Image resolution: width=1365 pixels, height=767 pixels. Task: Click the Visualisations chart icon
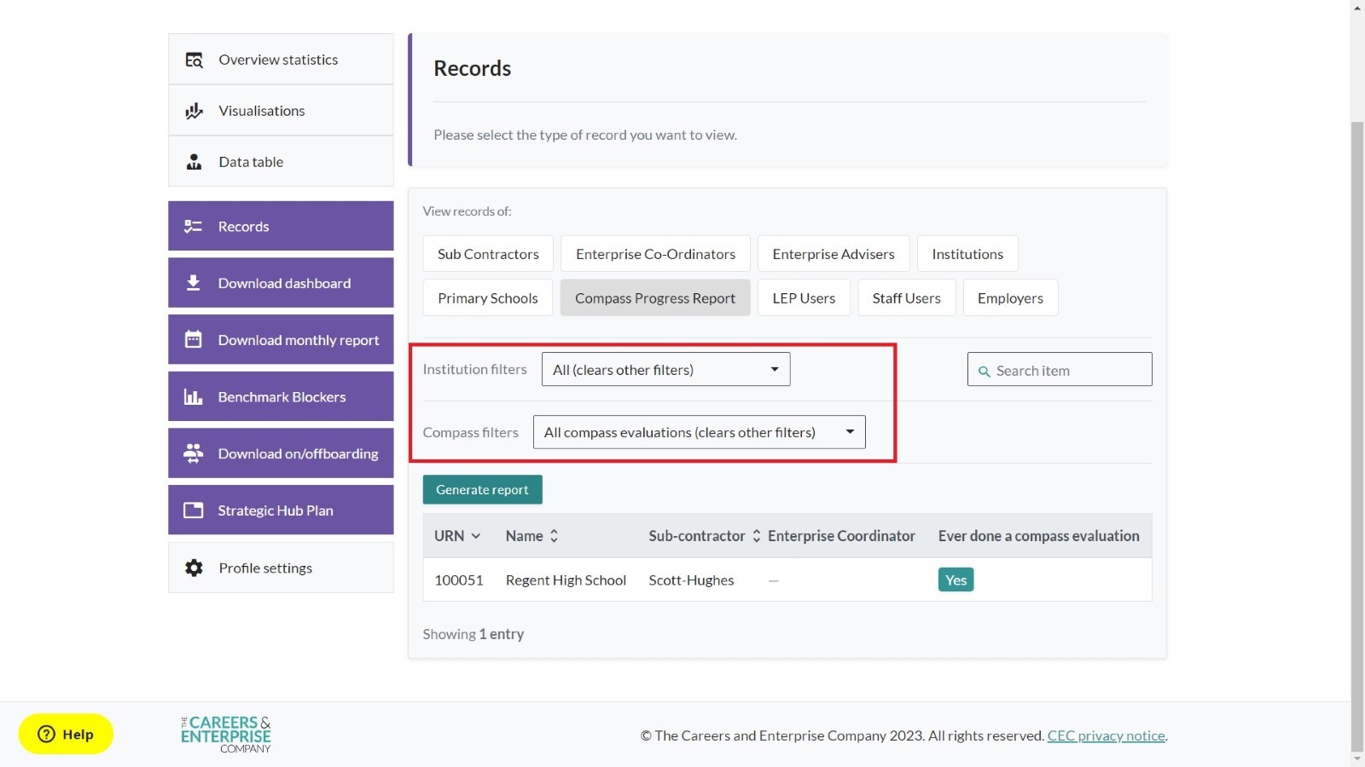[195, 111]
